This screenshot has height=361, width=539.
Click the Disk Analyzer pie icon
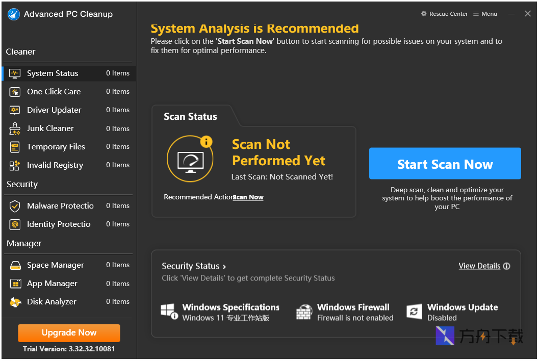coord(15,302)
